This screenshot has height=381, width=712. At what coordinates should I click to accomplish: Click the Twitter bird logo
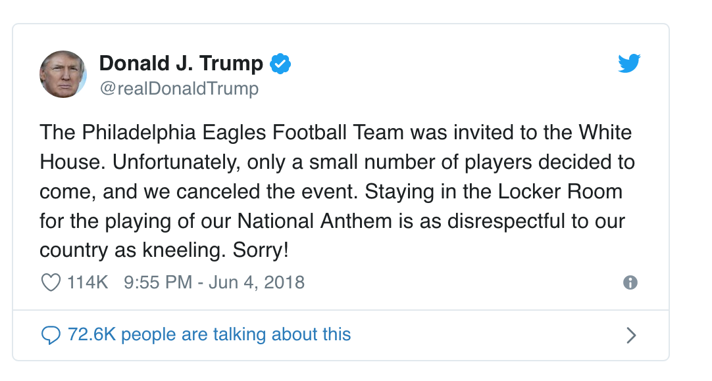629,63
